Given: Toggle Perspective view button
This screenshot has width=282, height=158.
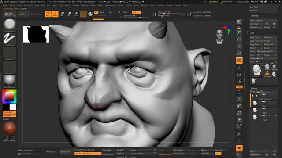Looking at the screenshot, I should tap(239, 61).
